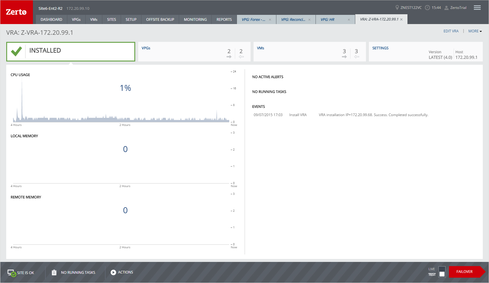Viewport: 489px width, 283px height.
Task: Toggle the Live/Test failover switch
Action: 442,271
